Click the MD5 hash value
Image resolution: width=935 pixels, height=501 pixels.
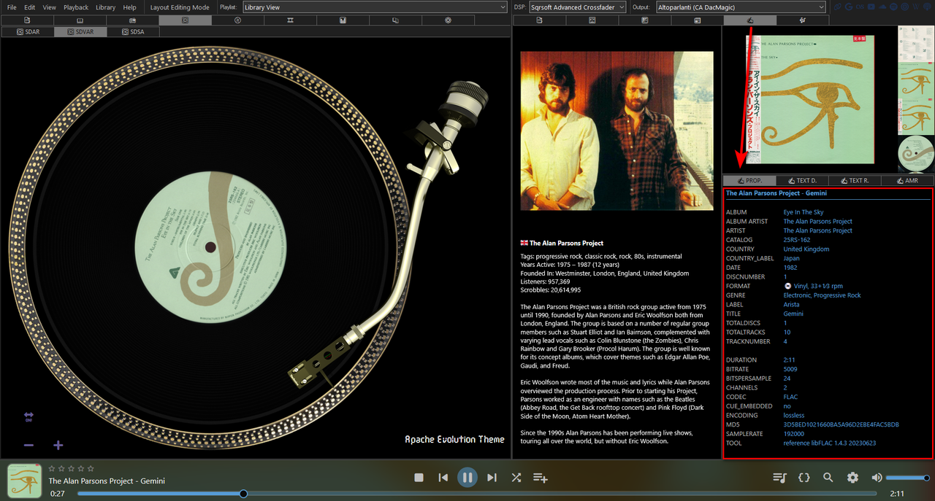pyautogui.click(x=841, y=424)
